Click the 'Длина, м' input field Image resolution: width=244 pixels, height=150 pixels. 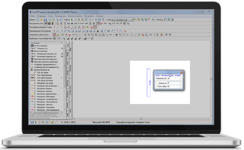pos(173,83)
